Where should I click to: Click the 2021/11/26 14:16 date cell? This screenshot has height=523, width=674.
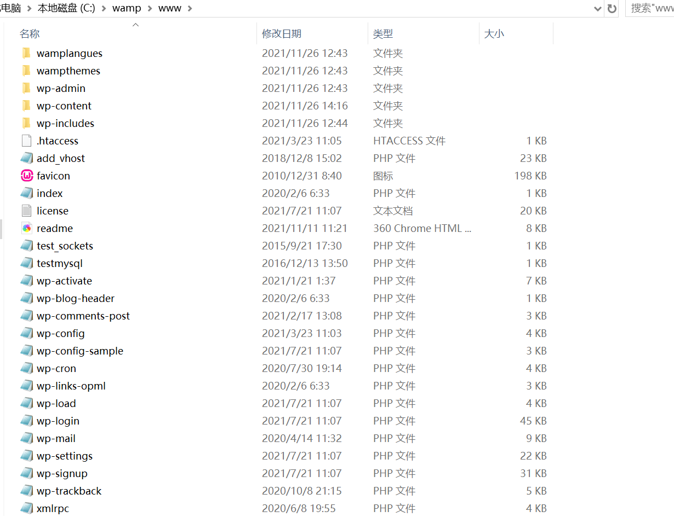click(x=305, y=106)
